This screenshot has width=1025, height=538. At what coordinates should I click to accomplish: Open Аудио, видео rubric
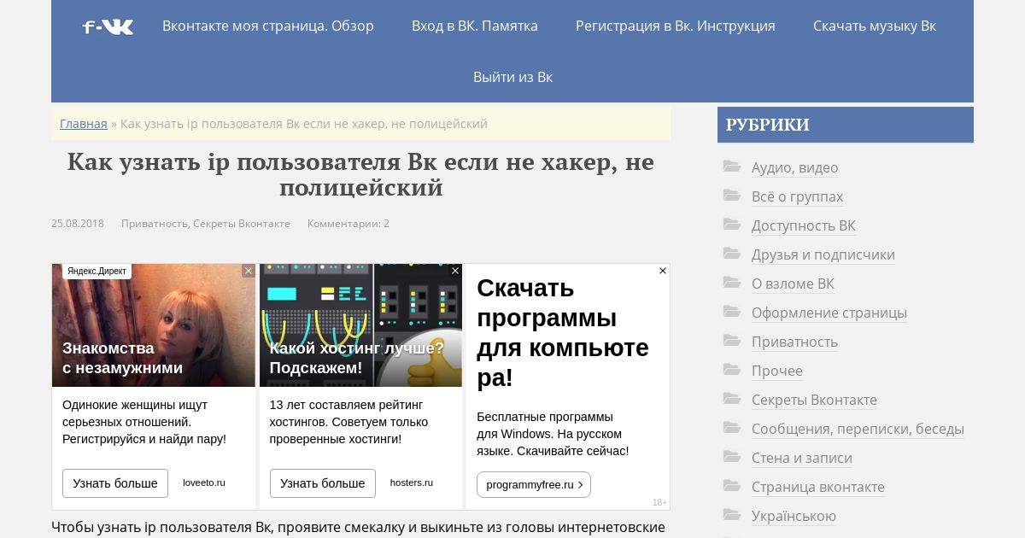pos(795,168)
